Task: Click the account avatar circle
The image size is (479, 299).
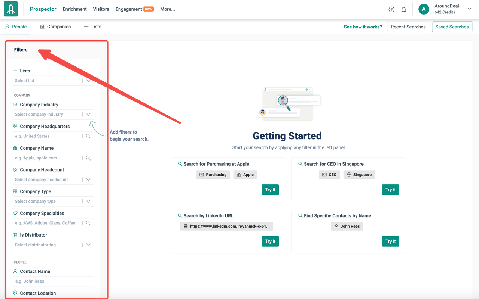Action: coord(424,9)
